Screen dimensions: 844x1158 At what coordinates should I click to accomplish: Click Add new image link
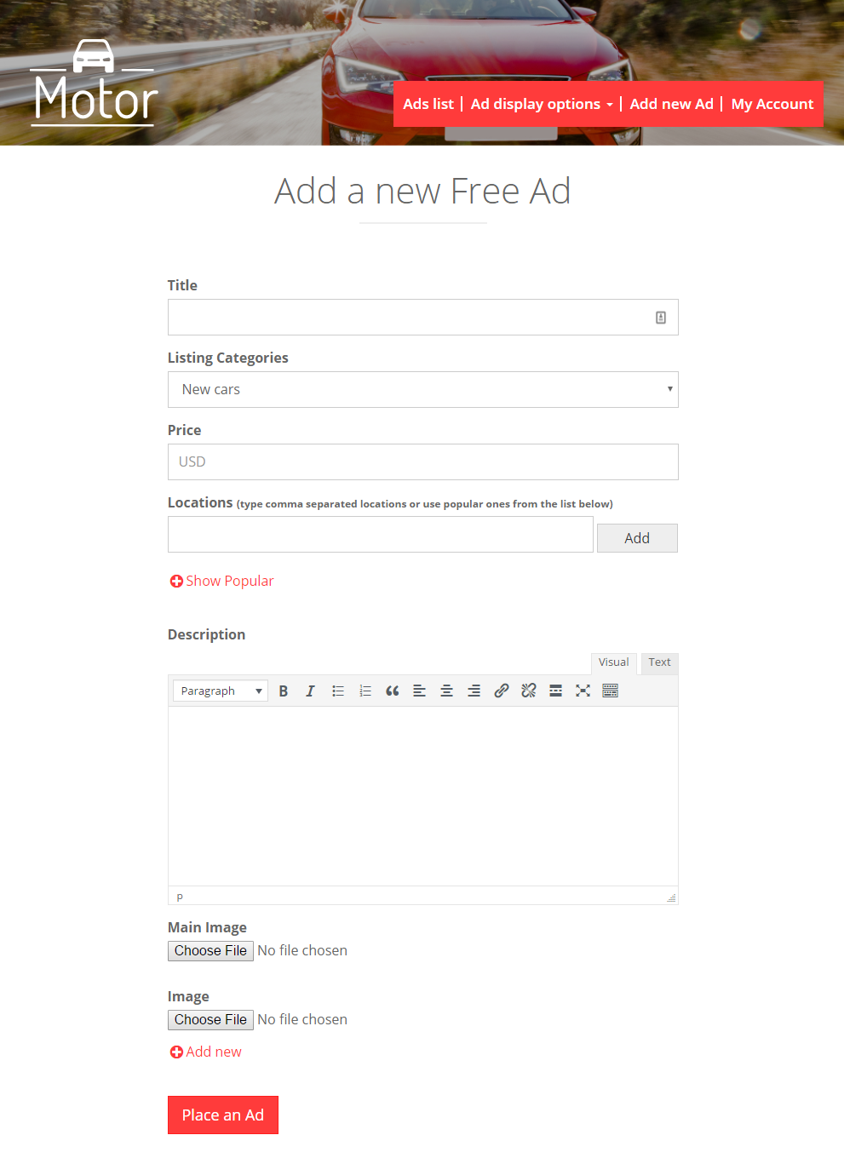(x=205, y=1052)
